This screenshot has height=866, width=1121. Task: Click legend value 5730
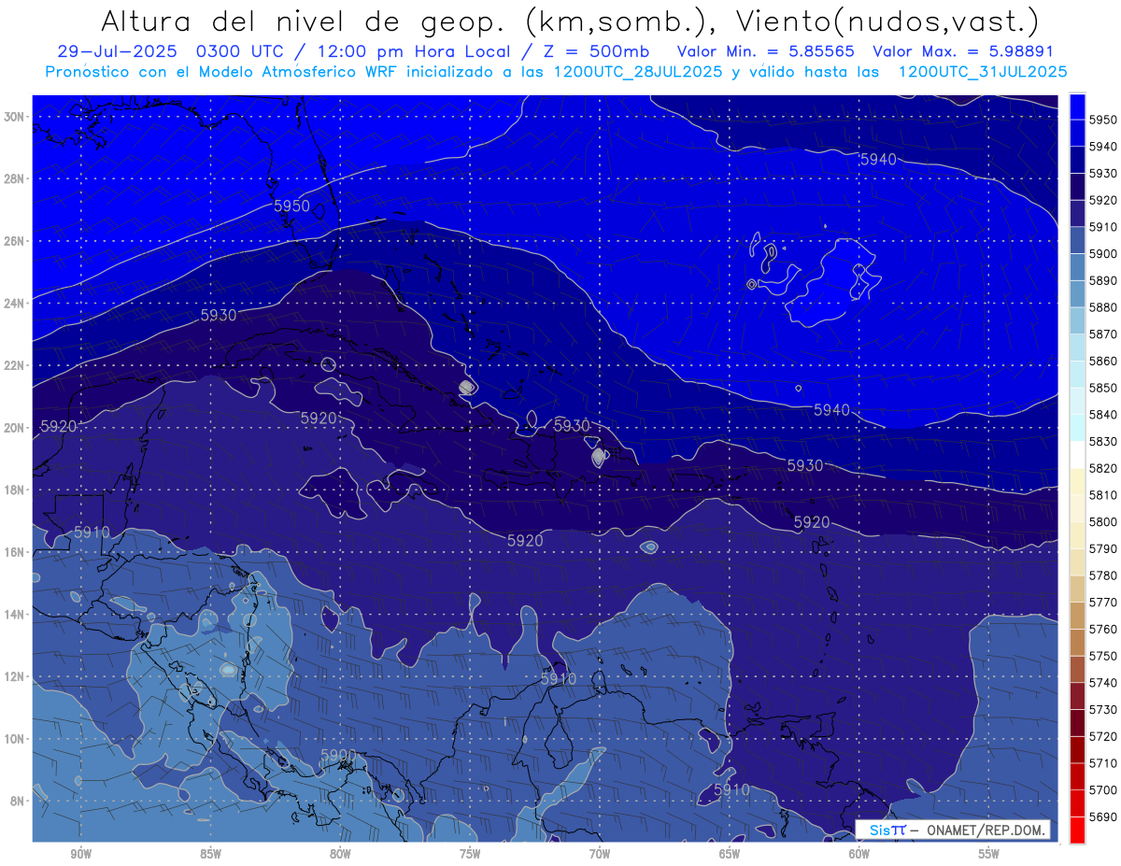tap(1103, 710)
